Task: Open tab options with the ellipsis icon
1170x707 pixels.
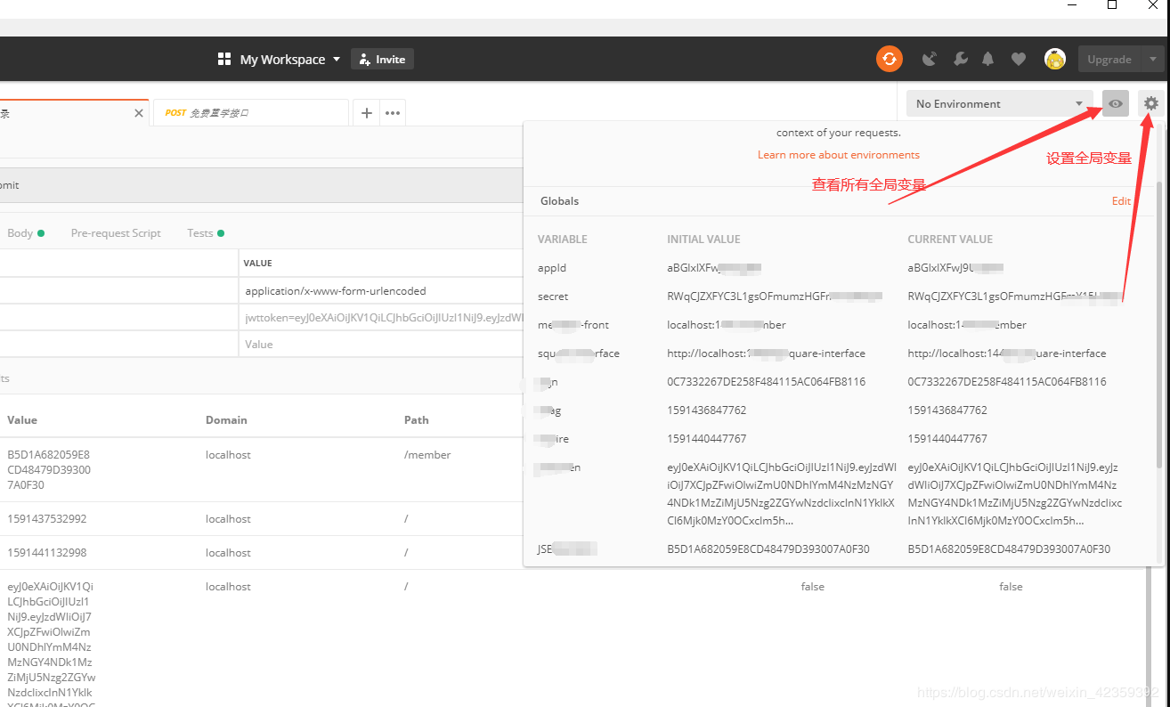Action: pyautogui.click(x=392, y=112)
